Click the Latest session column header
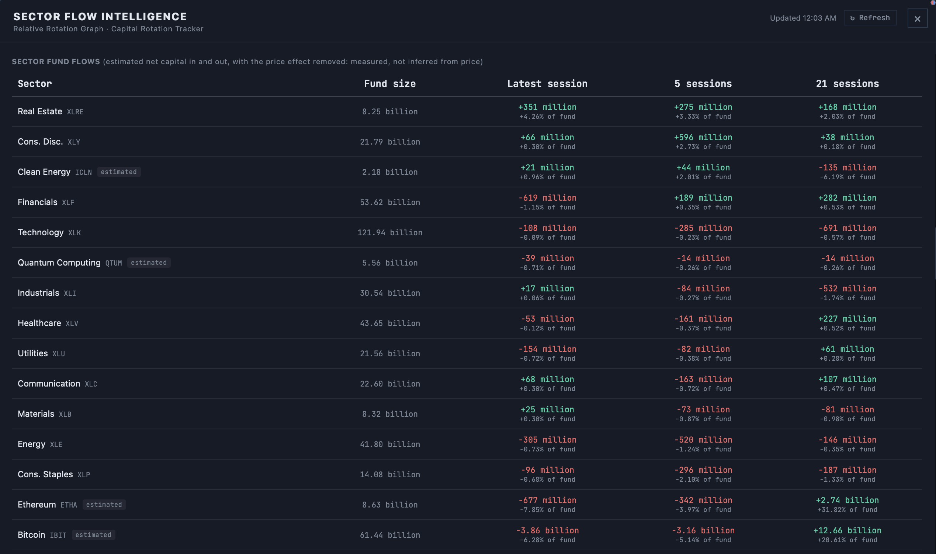 pos(547,84)
